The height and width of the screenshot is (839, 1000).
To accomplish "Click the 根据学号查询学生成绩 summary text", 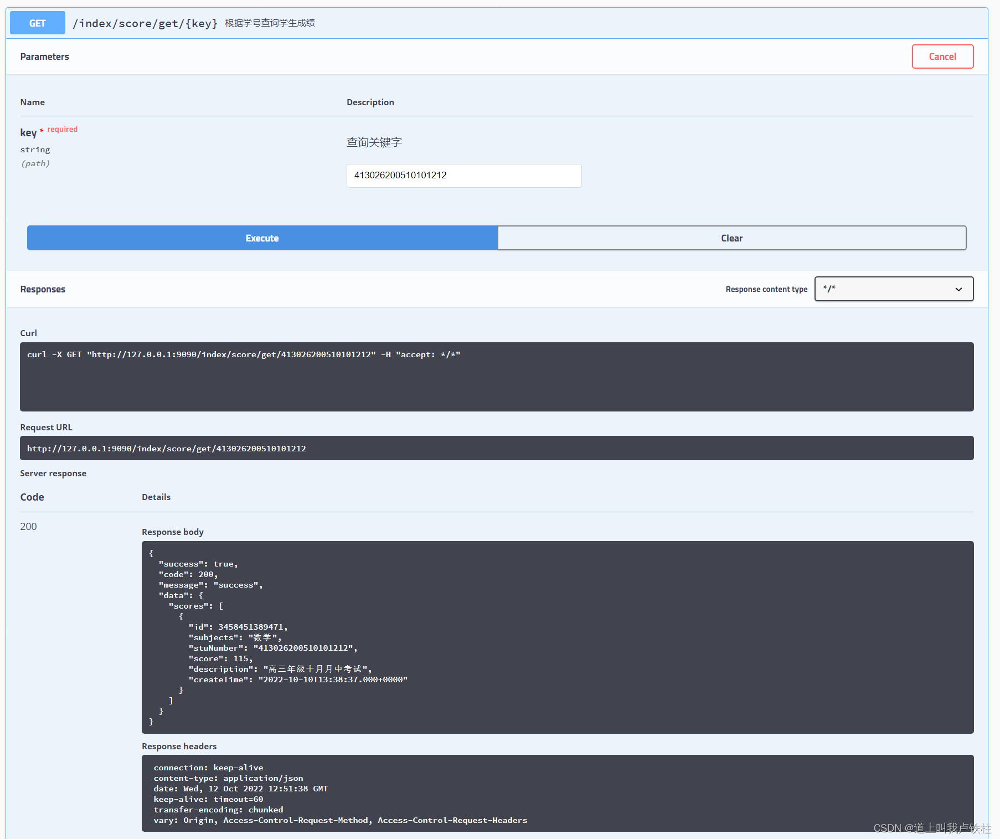I will point(270,23).
